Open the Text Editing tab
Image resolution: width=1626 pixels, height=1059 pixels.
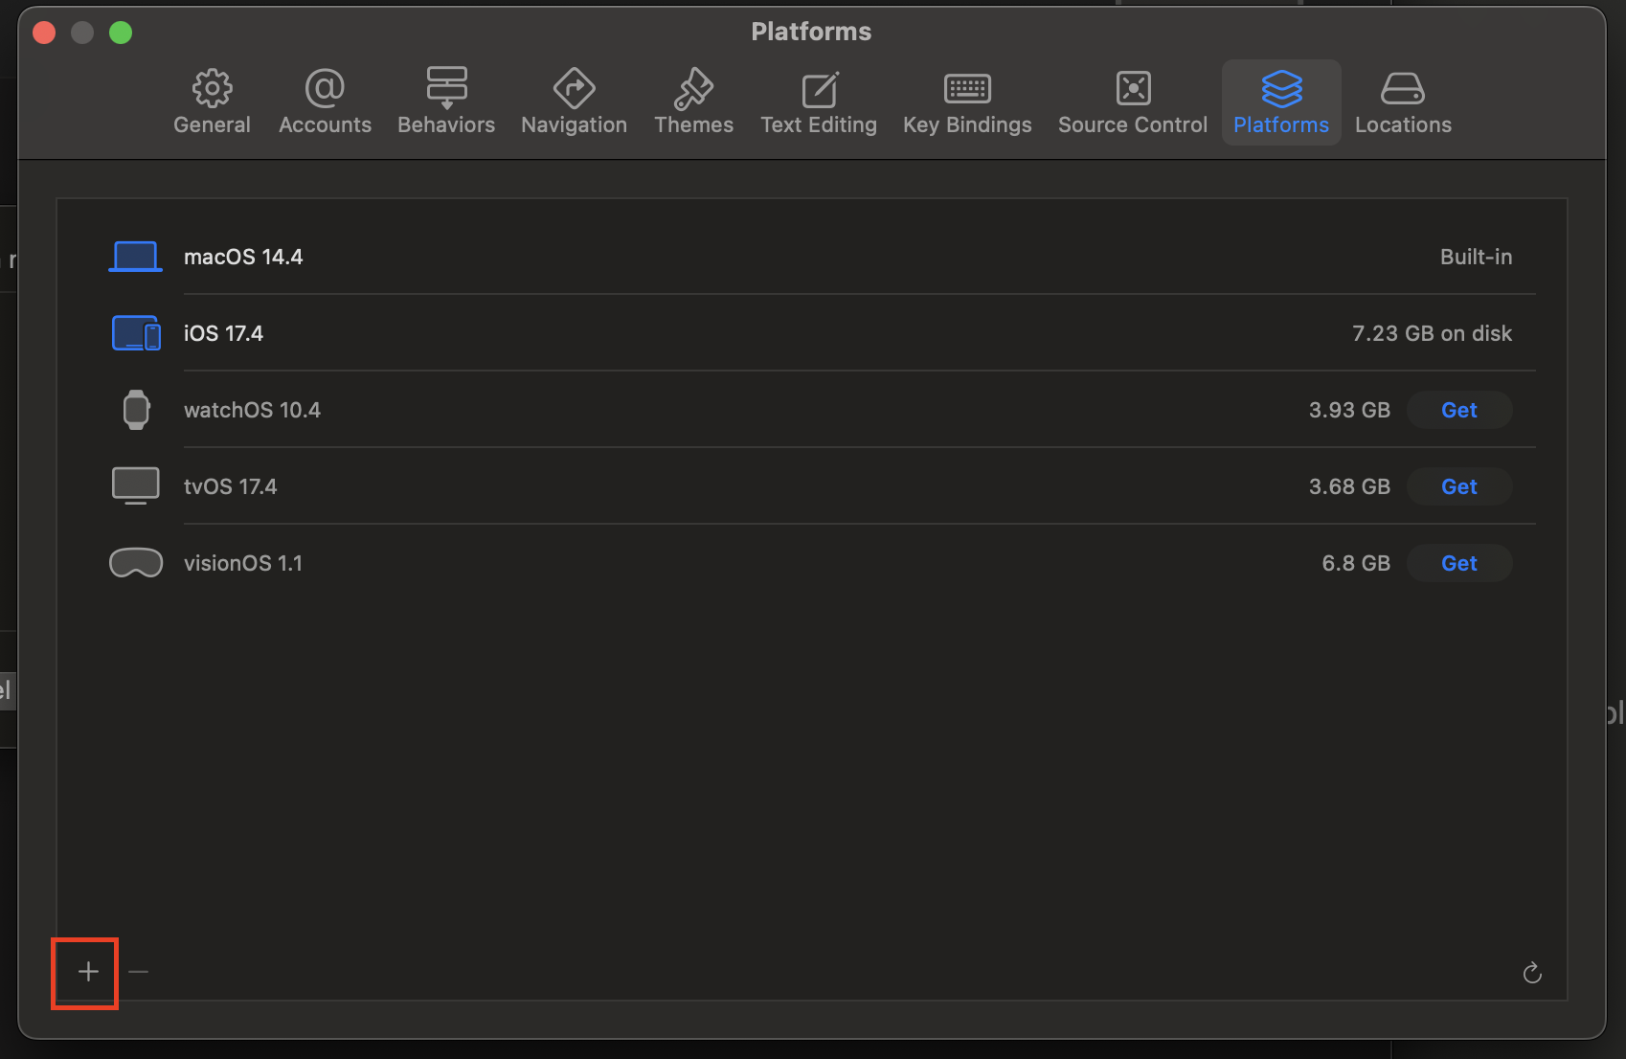click(819, 102)
